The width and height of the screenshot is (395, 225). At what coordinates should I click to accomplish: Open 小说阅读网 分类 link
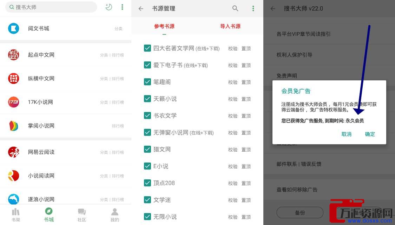point(104,176)
